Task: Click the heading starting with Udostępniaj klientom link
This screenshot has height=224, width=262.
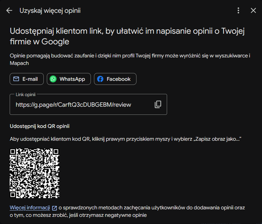Action: (x=127, y=36)
